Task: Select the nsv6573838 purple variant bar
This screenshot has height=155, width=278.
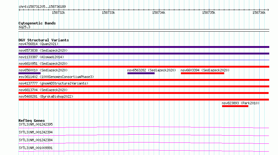Action: click(x=144, y=54)
